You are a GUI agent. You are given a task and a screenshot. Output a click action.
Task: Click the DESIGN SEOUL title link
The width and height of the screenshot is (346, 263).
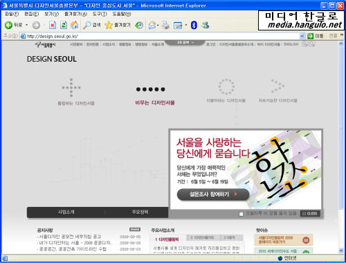52,59
